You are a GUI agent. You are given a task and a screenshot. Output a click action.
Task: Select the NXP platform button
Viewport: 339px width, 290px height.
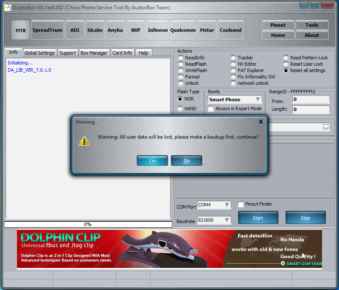click(136, 30)
